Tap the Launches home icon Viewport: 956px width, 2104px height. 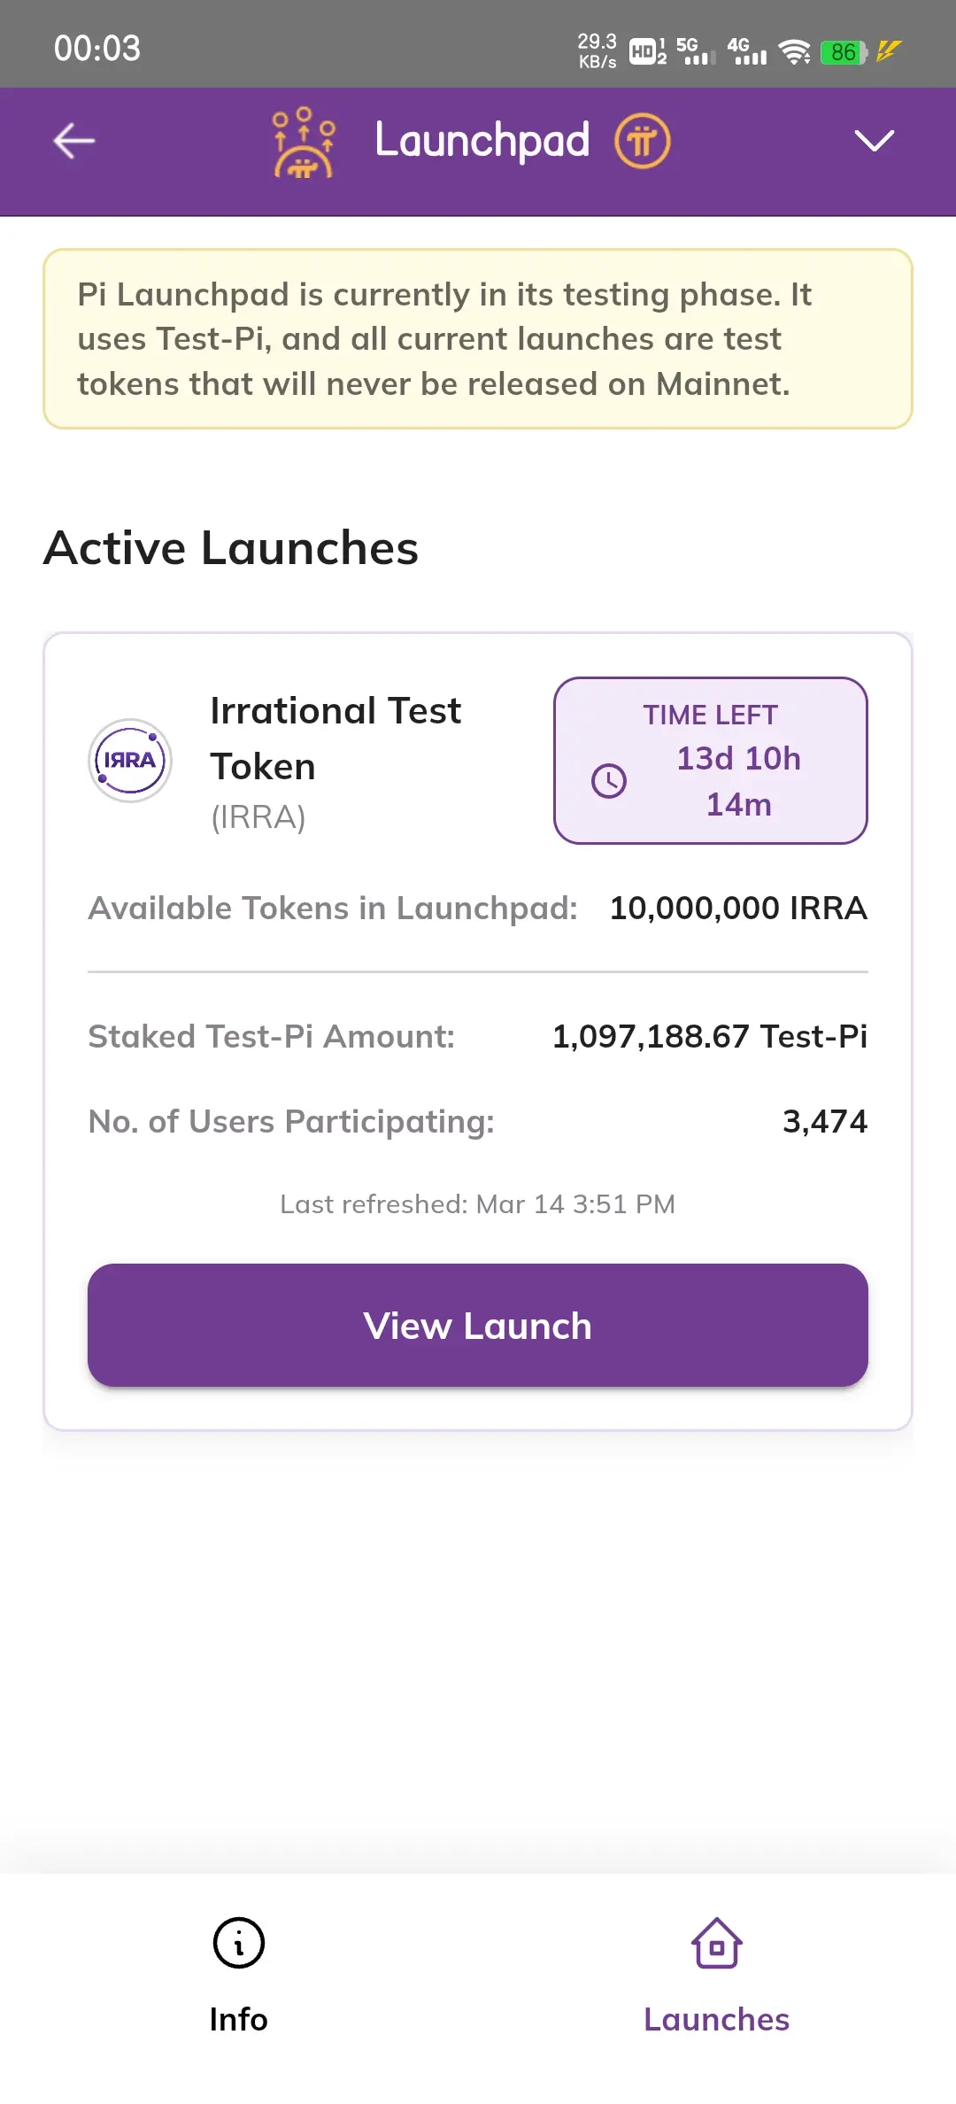(x=716, y=1943)
